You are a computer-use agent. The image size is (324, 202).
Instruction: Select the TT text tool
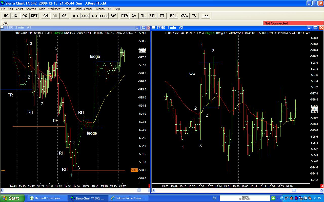(x=162, y=16)
